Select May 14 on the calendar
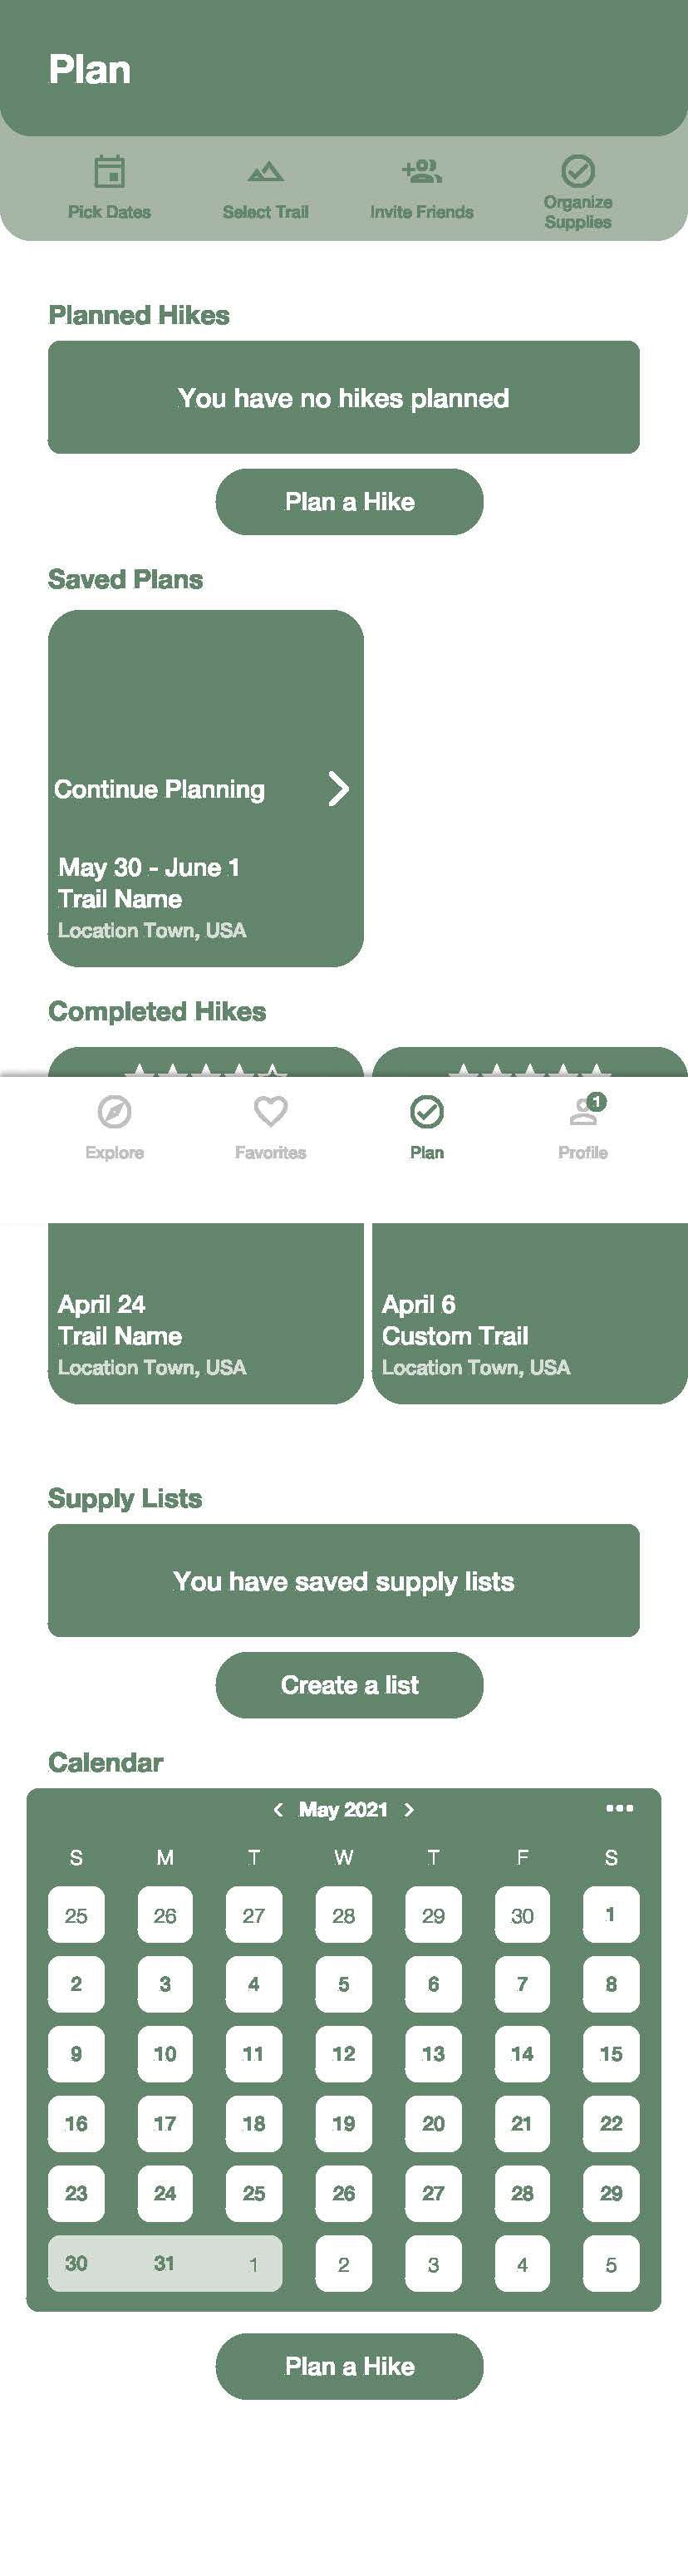 [522, 2052]
